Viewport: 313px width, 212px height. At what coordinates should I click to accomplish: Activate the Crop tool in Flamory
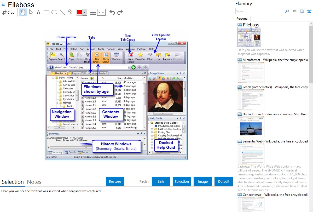(x=8, y=12)
